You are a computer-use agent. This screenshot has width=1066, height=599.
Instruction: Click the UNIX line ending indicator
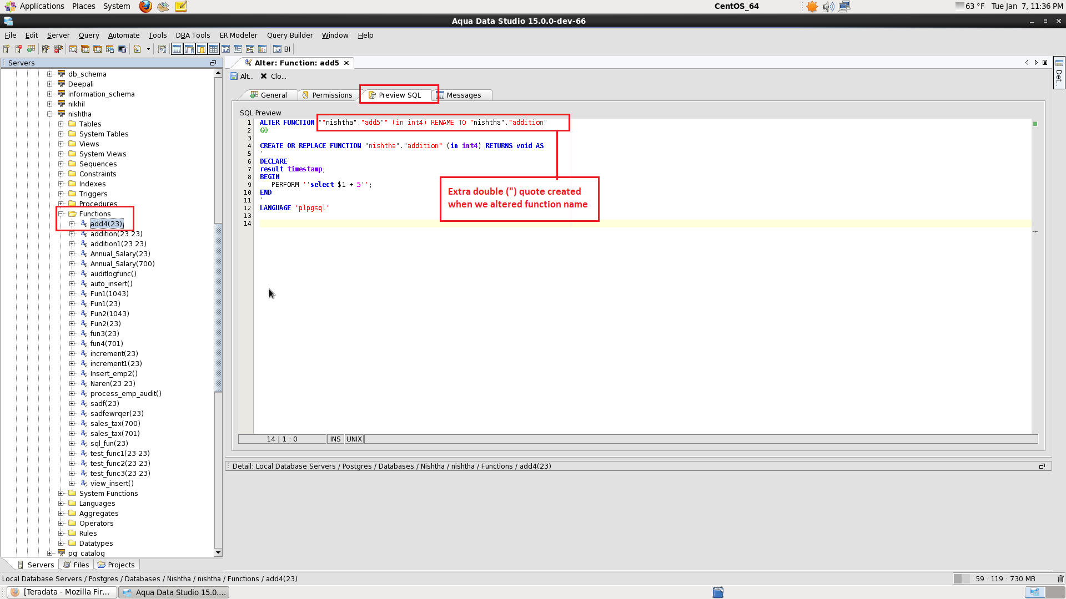click(354, 439)
